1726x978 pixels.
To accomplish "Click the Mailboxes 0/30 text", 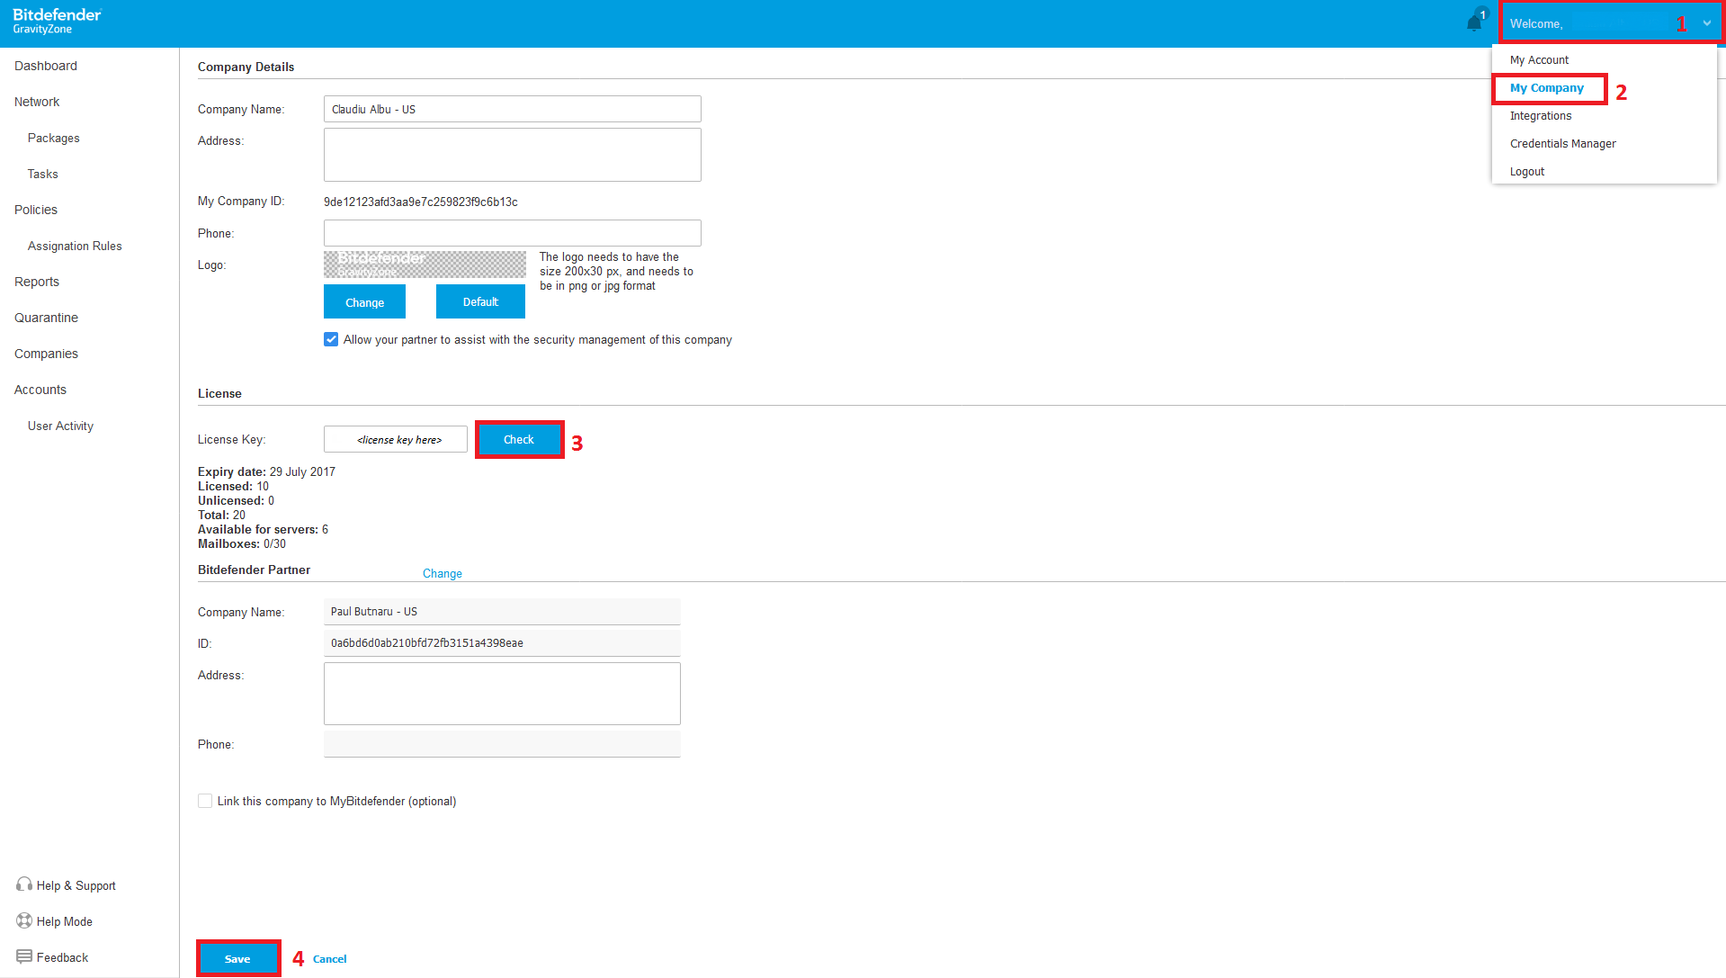I will tap(242, 543).
